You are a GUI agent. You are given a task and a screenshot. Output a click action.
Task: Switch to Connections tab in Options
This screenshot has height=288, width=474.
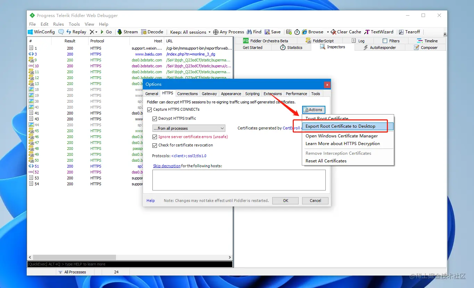pyautogui.click(x=188, y=94)
